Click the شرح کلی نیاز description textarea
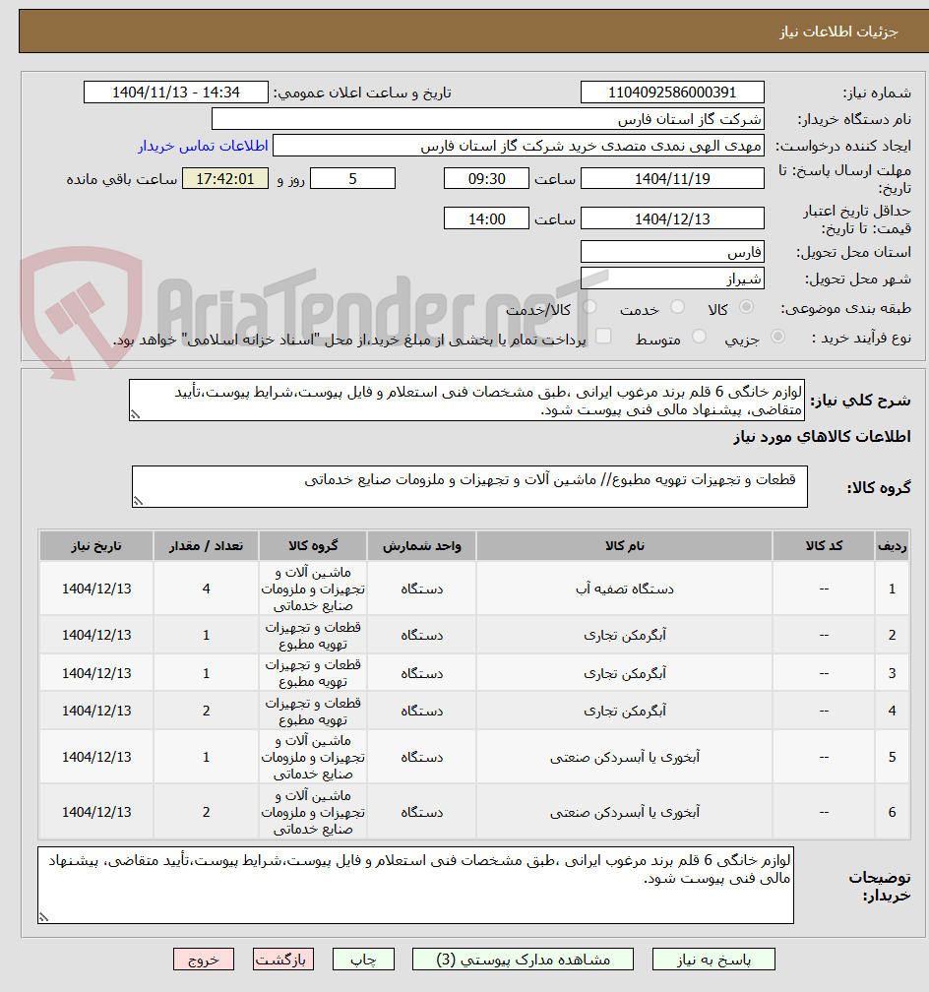The height and width of the screenshot is (992, 929). pos(467,401)
